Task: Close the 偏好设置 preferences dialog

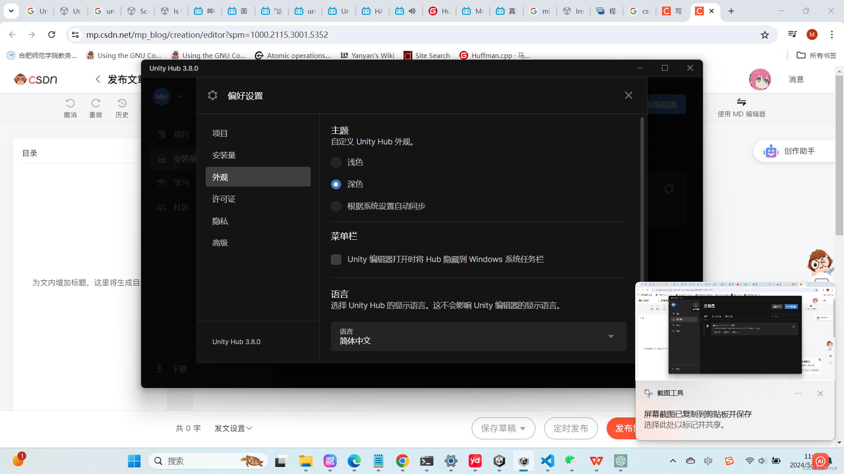Action: pyautogui.click(x=629, y=95)
